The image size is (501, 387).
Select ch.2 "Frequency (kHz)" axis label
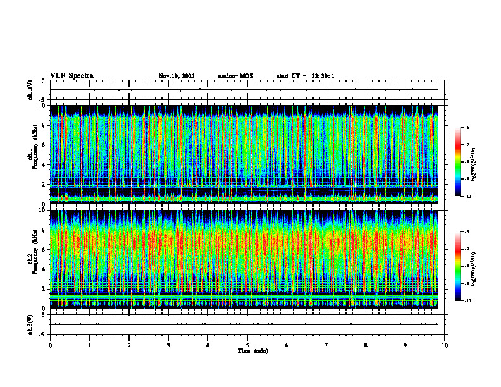coord(35,251)
